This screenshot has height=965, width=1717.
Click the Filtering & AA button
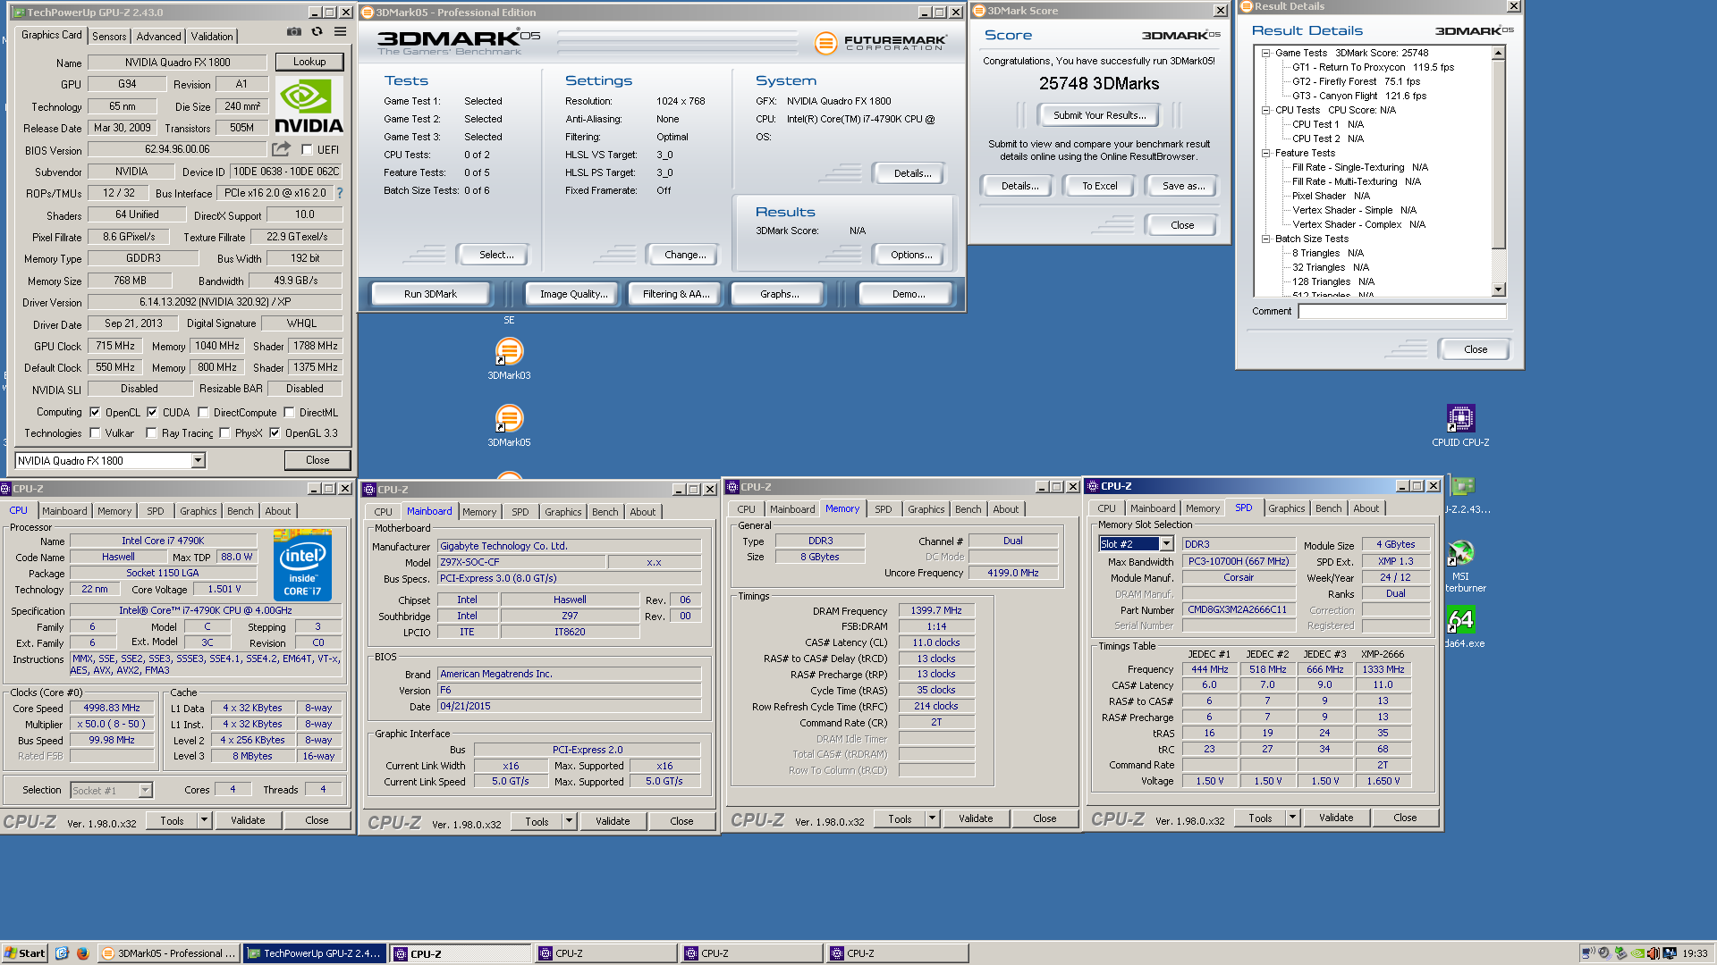tap(676, 294)
